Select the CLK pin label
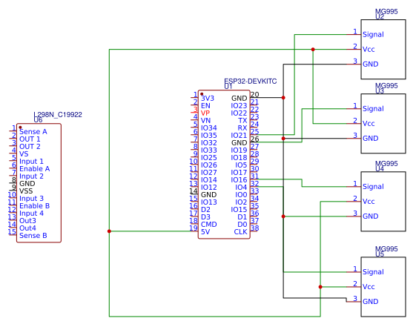Viewport: 413px width, 324px height. click(240, 232)
